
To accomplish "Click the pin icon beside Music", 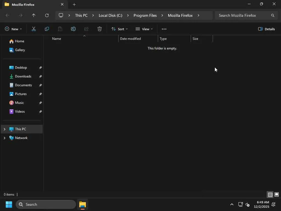I will (x=41, y=103).
